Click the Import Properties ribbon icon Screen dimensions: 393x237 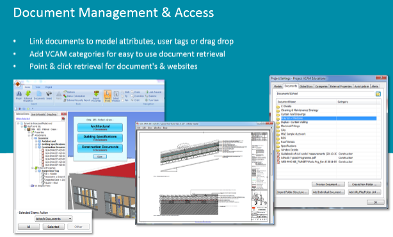click(x=96, y=96)
